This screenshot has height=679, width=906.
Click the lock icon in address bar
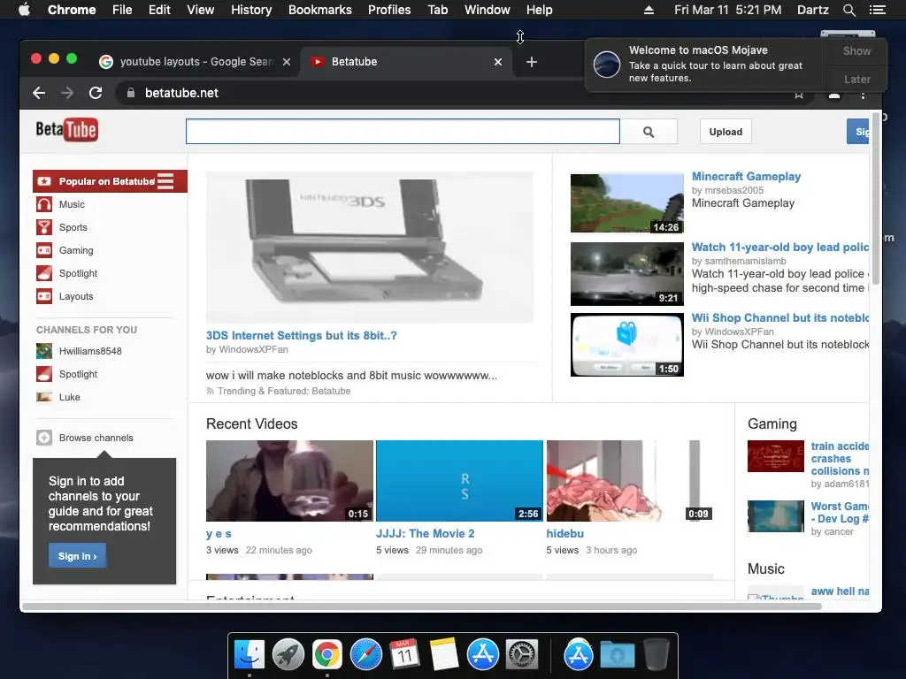pos(131,93)
